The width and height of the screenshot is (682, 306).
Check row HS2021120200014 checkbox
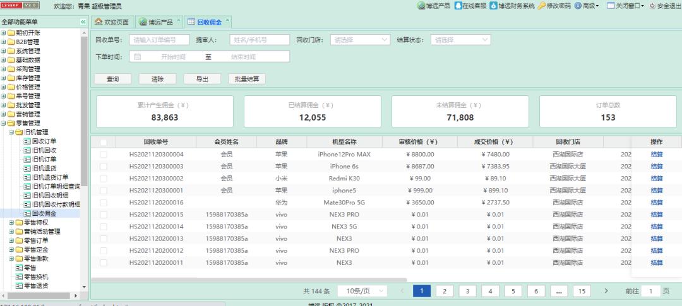click(x=103, y=227)
